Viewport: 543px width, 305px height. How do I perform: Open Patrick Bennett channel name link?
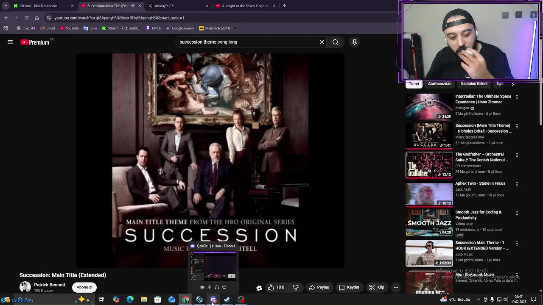click(x=50, y=285)
